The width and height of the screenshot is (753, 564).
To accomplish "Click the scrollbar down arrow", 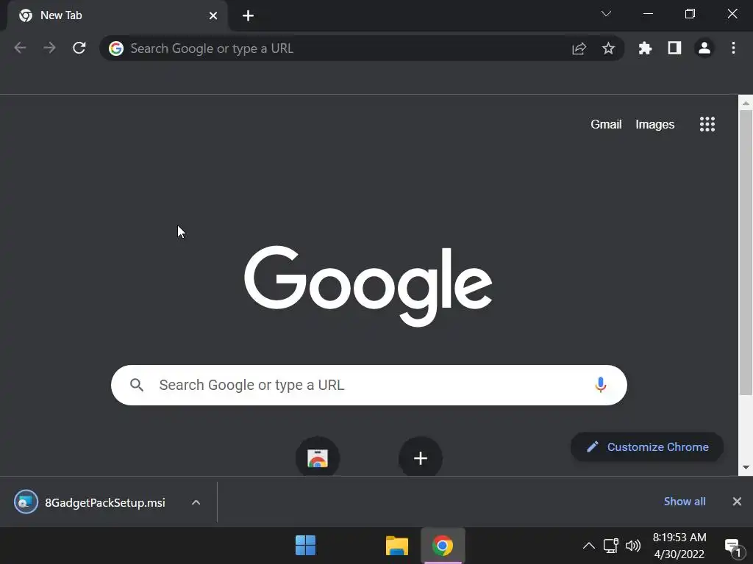I will (x=746, y=467).
